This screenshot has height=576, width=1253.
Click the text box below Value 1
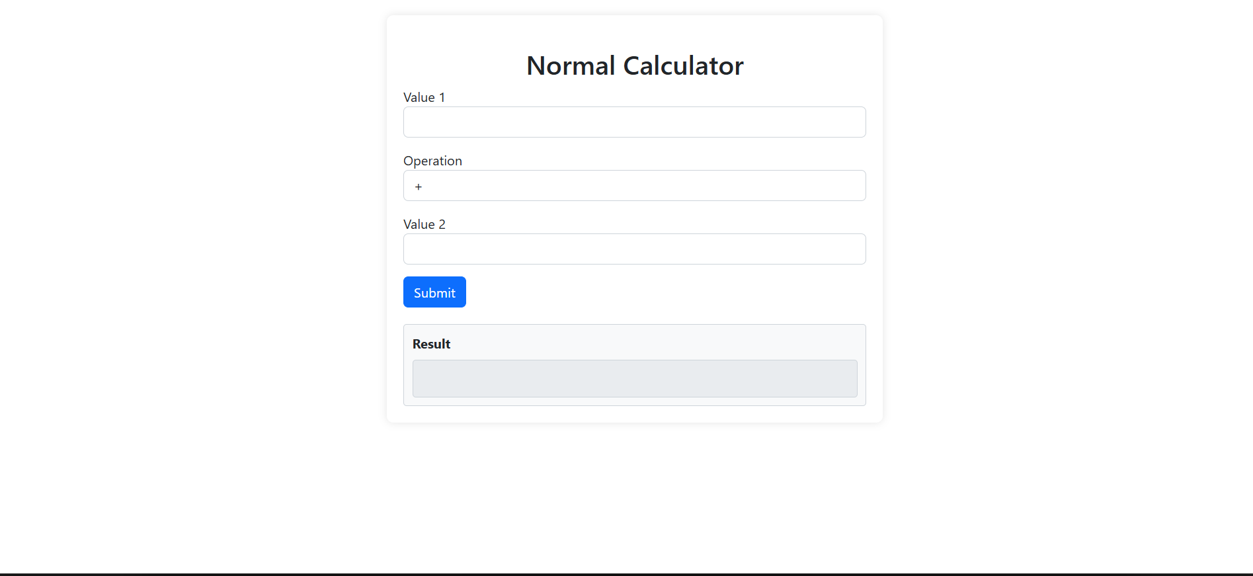[x=634, y=122]
